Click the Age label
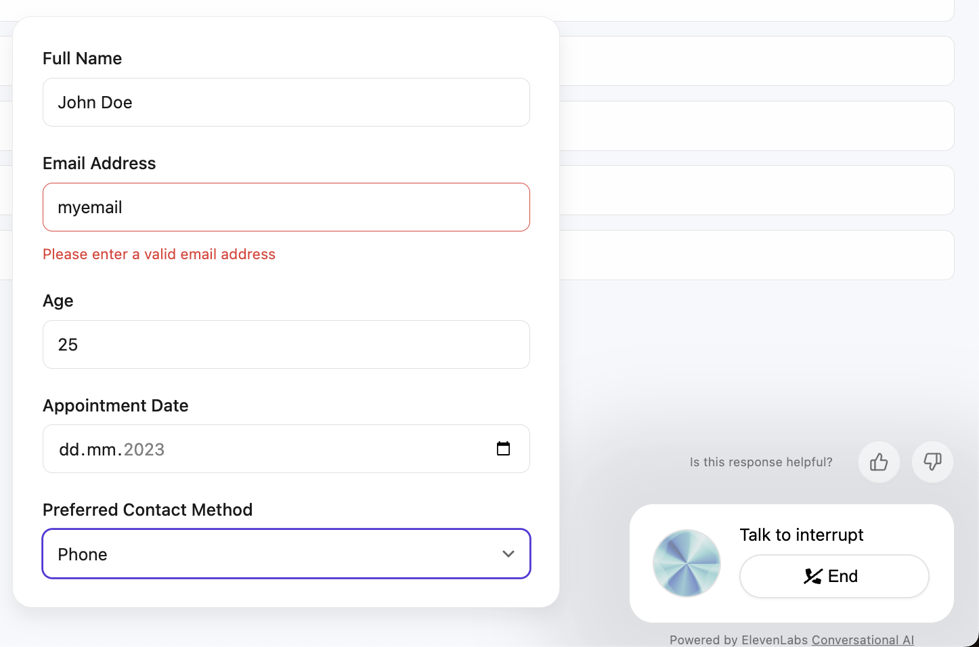This screenshot has width=979, height=647. [58, 300]
